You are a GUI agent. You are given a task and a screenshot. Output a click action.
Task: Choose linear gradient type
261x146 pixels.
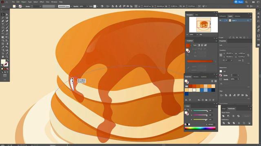(199, 45)
